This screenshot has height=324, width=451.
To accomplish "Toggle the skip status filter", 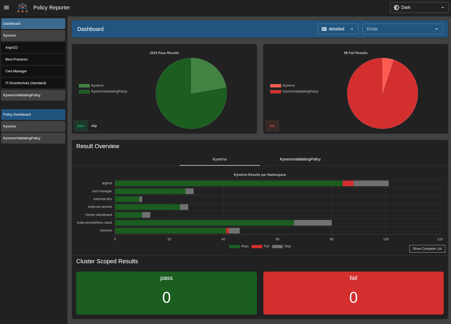I will (x=94, y=126).
